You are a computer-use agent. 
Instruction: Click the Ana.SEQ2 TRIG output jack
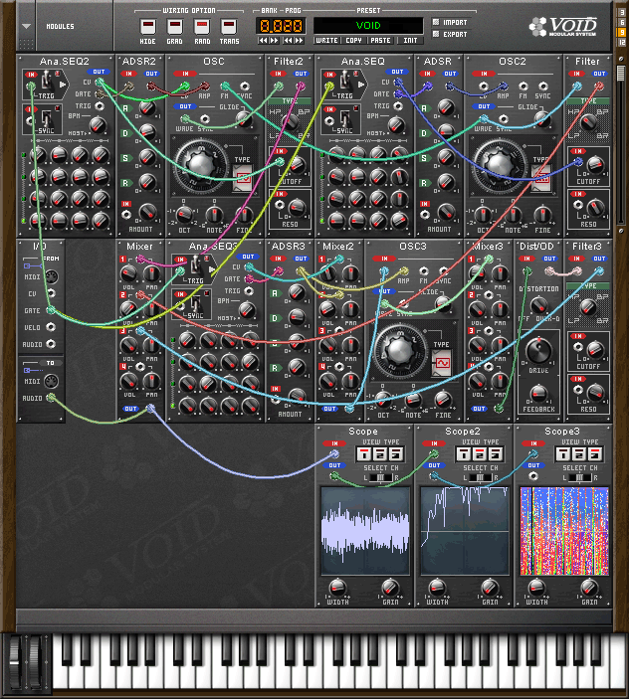click(100, 106)
